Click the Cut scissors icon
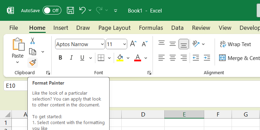Viewport: 260px width, 130px height. point(33,41)
